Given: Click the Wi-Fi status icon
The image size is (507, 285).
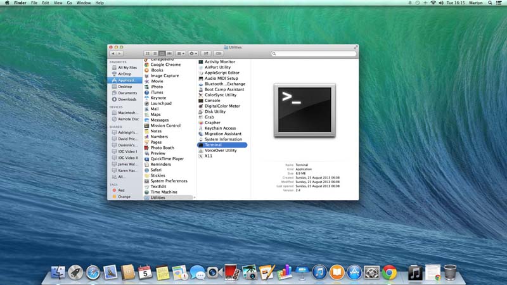Looking at the screenshot, I should click(x=433, y=3).
